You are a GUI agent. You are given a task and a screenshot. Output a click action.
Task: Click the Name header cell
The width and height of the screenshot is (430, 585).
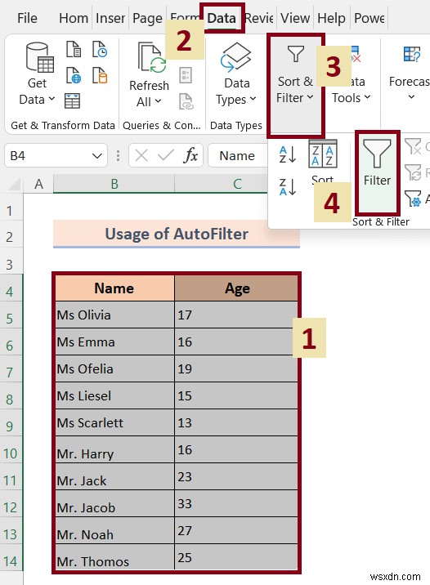click(114, 288)
